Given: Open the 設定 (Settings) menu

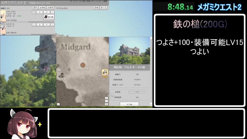Looking at the screenshot, I should (84, 1).
